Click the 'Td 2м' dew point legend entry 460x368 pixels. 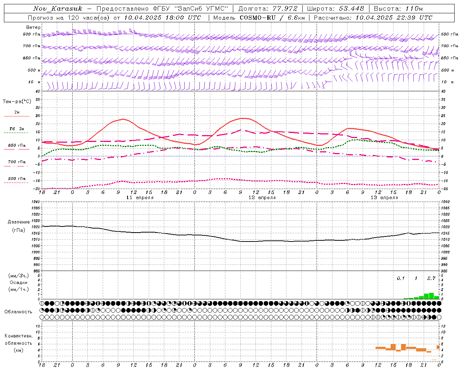[17, 129]
